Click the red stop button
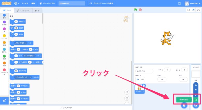 pos(140,10)
